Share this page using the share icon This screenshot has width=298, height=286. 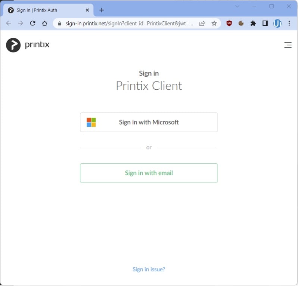pyautogui.click(x=202, y=24)
